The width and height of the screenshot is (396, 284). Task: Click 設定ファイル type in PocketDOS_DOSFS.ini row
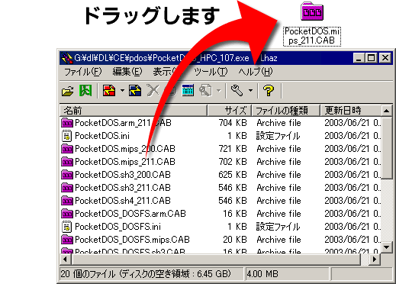278,227
